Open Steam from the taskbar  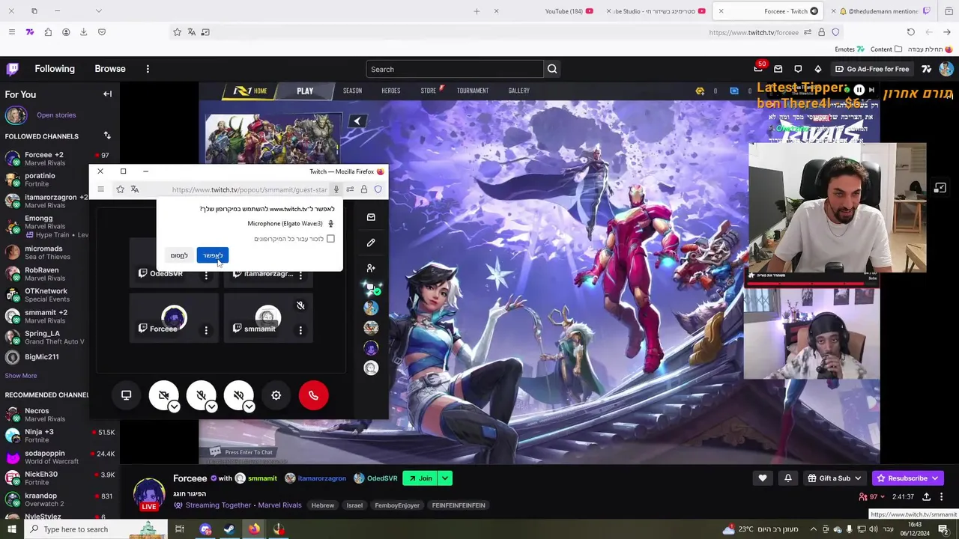tap(229, 529)
